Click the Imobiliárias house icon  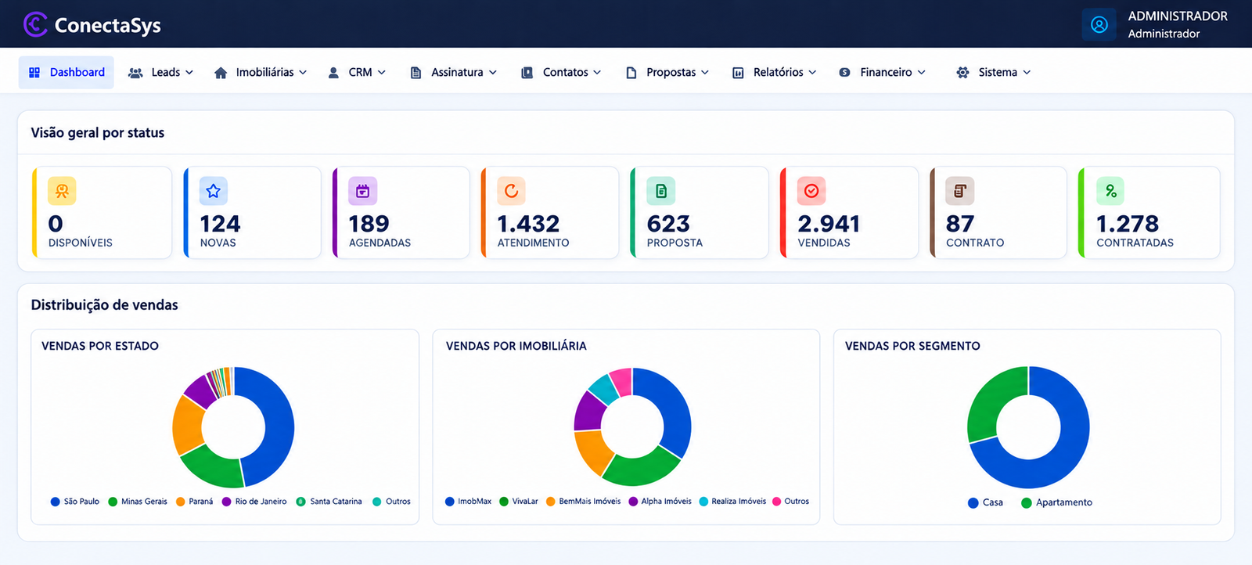point(221,73)
